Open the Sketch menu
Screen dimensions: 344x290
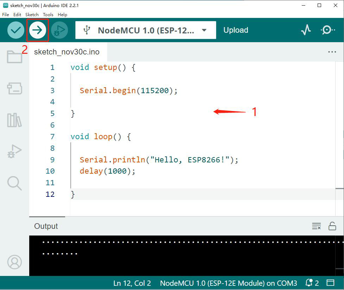point(32,14)
